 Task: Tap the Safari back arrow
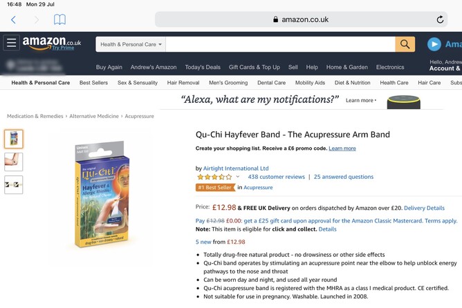pyautogui.click(x=13, y=20)
